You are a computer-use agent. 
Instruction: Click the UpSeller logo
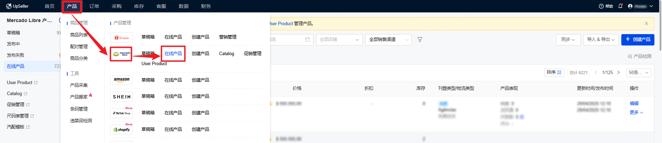tap(17, 6)
